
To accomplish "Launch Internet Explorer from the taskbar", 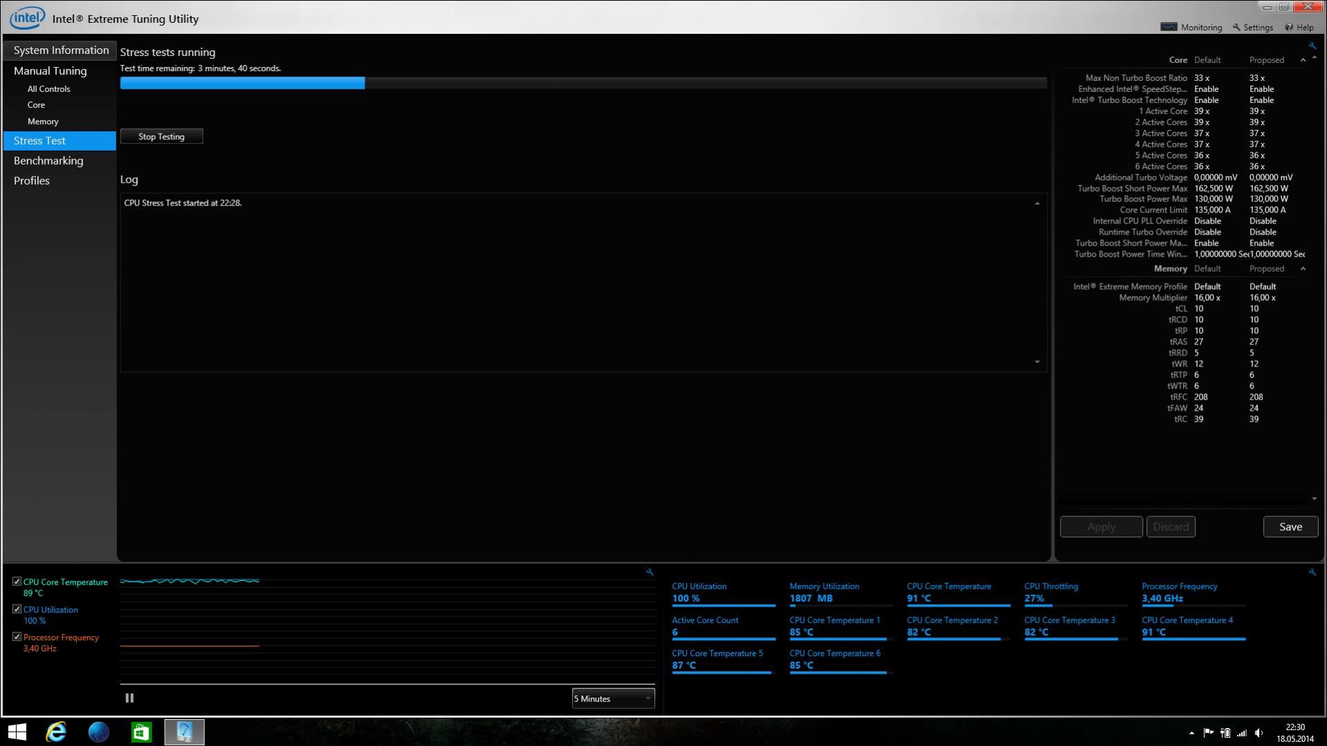I will pyautogui.click(x=56, y=731).
